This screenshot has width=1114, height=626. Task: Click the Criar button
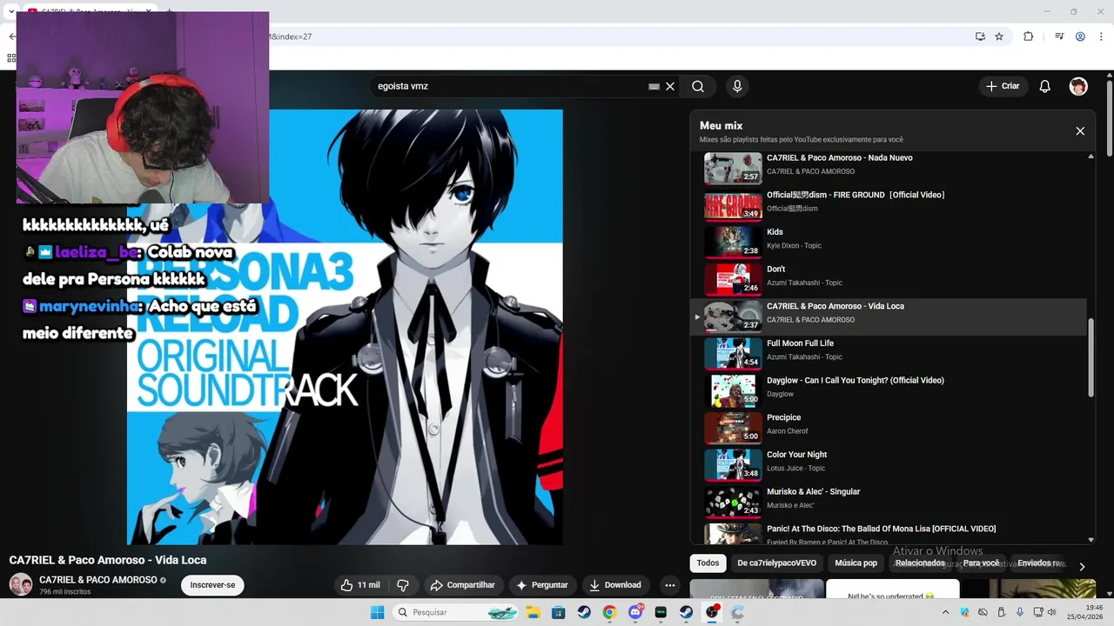pyautogui.click(x=1003, y=86)
